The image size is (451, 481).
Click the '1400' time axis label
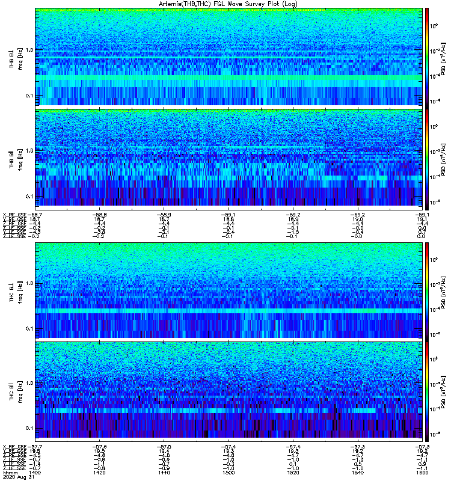(34, 473)
